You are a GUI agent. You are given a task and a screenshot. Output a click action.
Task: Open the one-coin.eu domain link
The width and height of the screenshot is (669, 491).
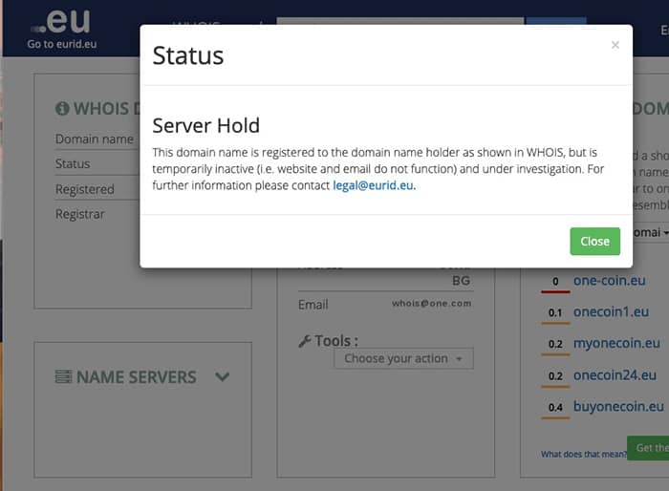[x=610, y=281]
